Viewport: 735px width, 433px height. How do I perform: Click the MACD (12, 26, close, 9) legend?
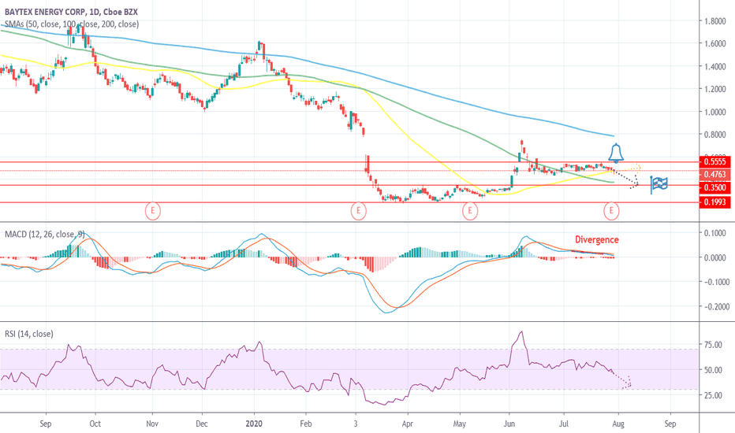tap(44, 234)
